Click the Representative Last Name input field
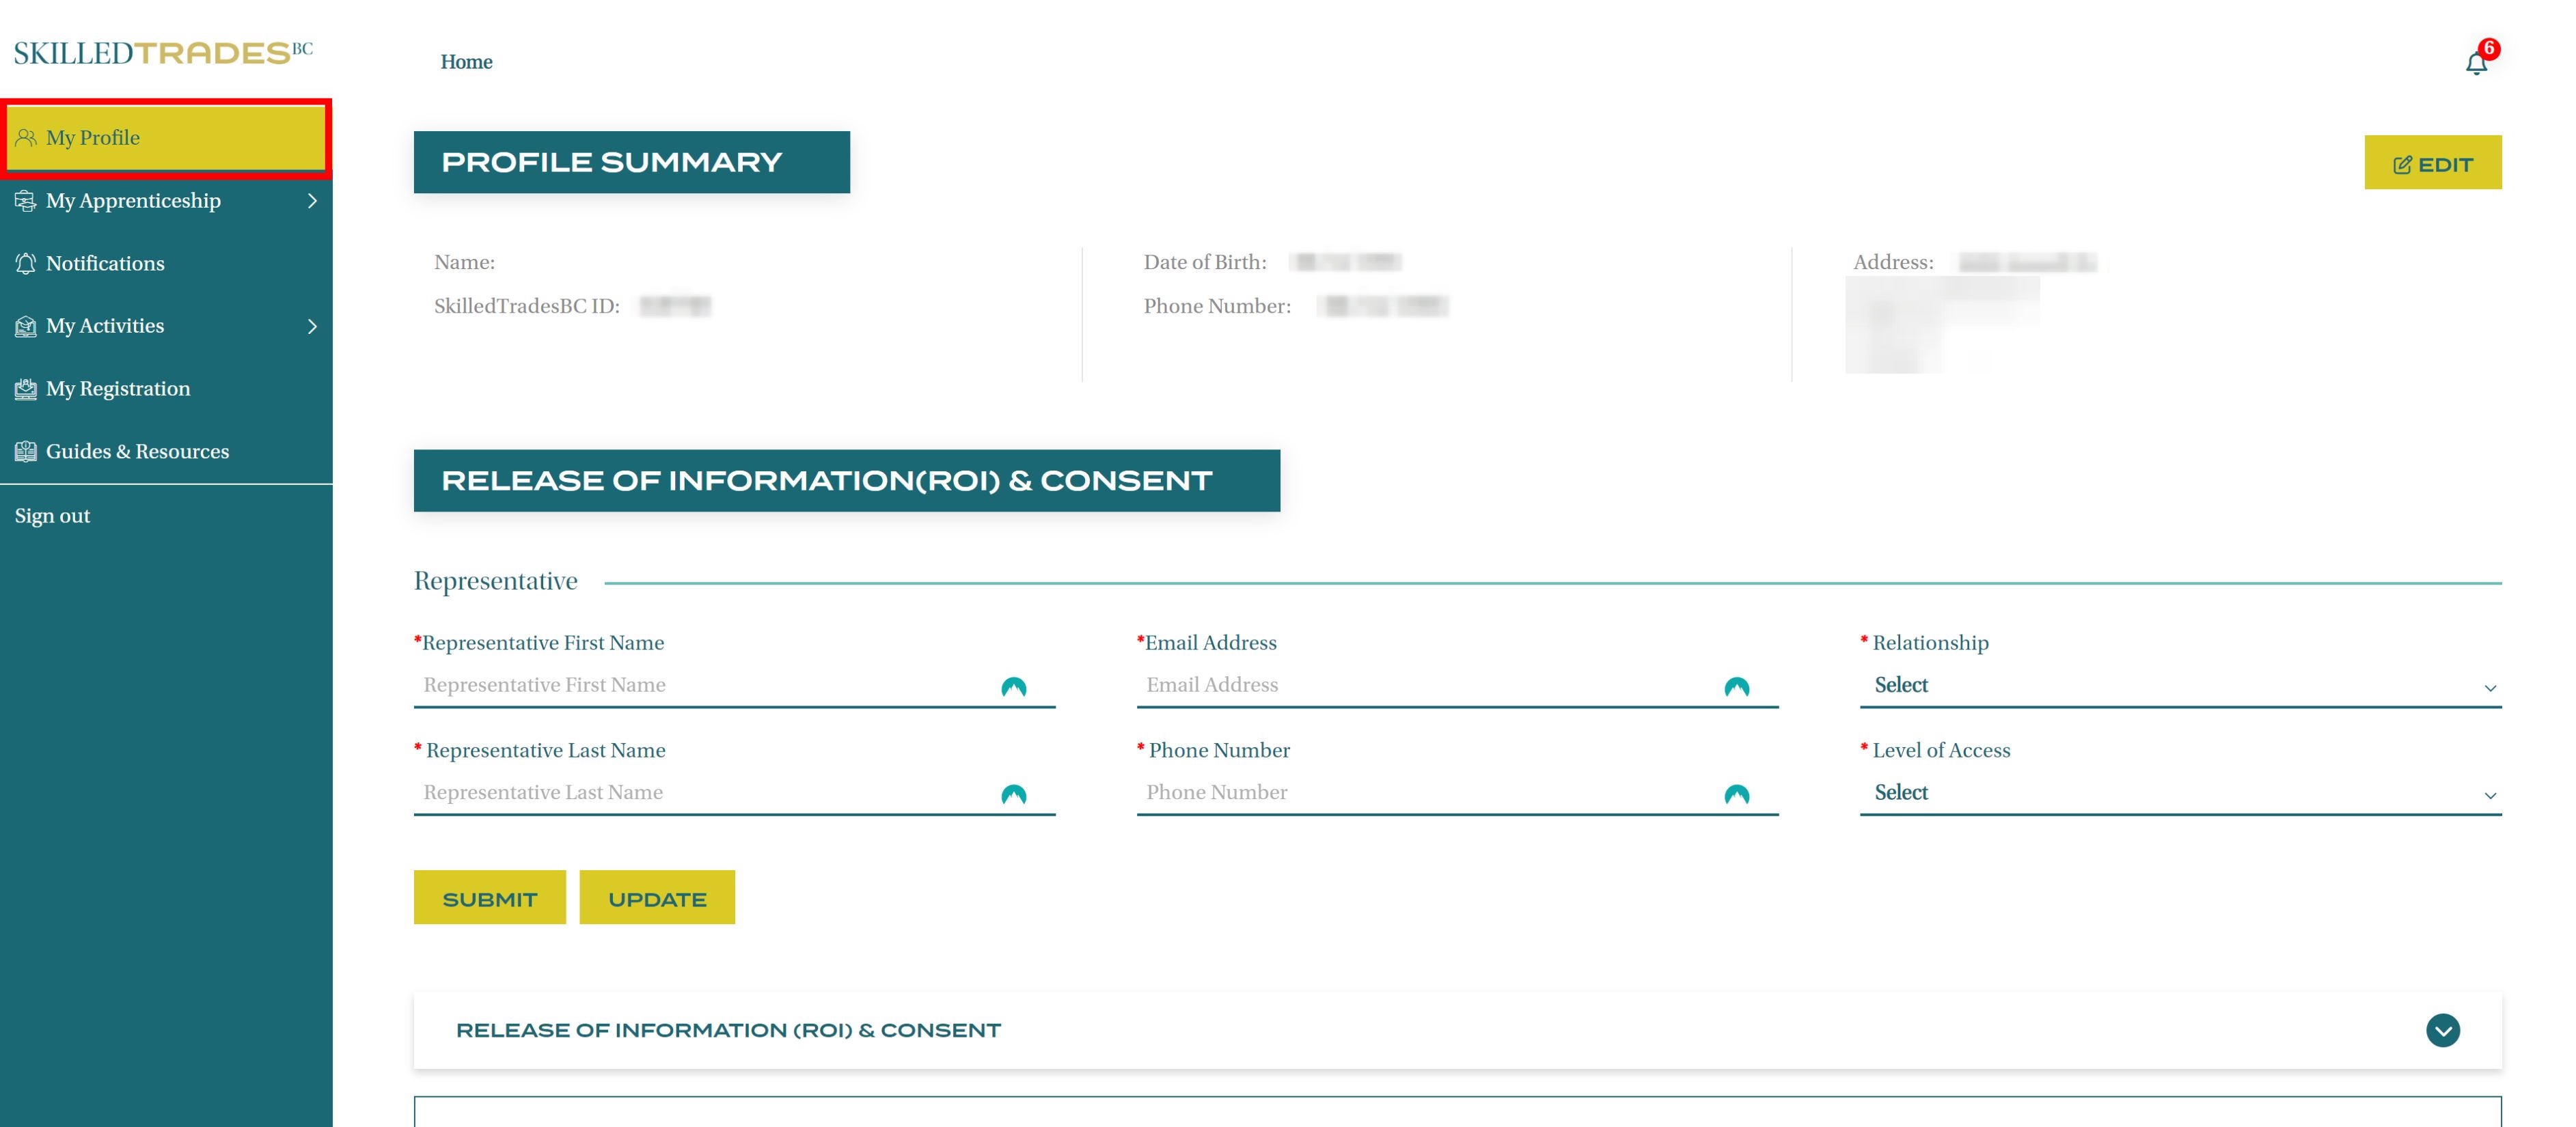 pos(700,793)
